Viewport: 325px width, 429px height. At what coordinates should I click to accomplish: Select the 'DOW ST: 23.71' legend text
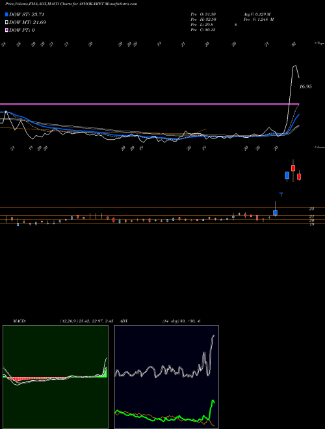click(x=27, y=14)
